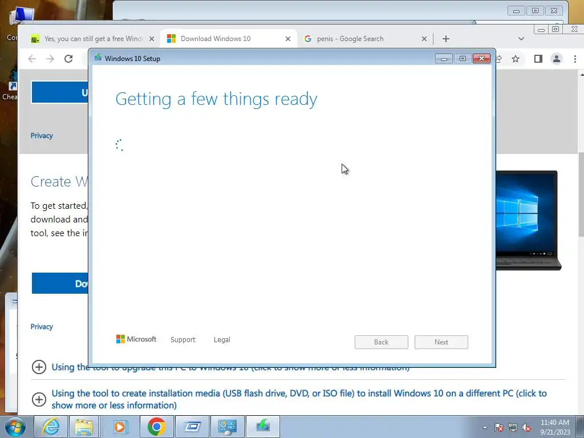The width and height of the screenshot is (584, 438).
Task: Click the Next button in Setup
Action: [x=441, y=342]
